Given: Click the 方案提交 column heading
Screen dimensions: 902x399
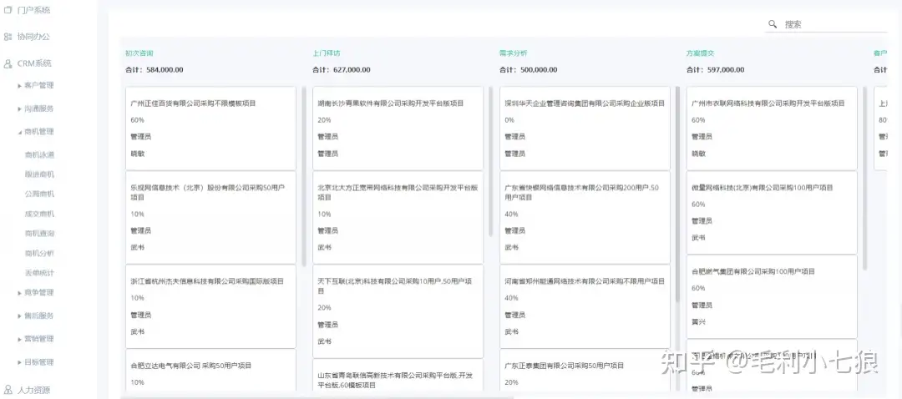Looking at the screenshot, I should pos(700,53).
